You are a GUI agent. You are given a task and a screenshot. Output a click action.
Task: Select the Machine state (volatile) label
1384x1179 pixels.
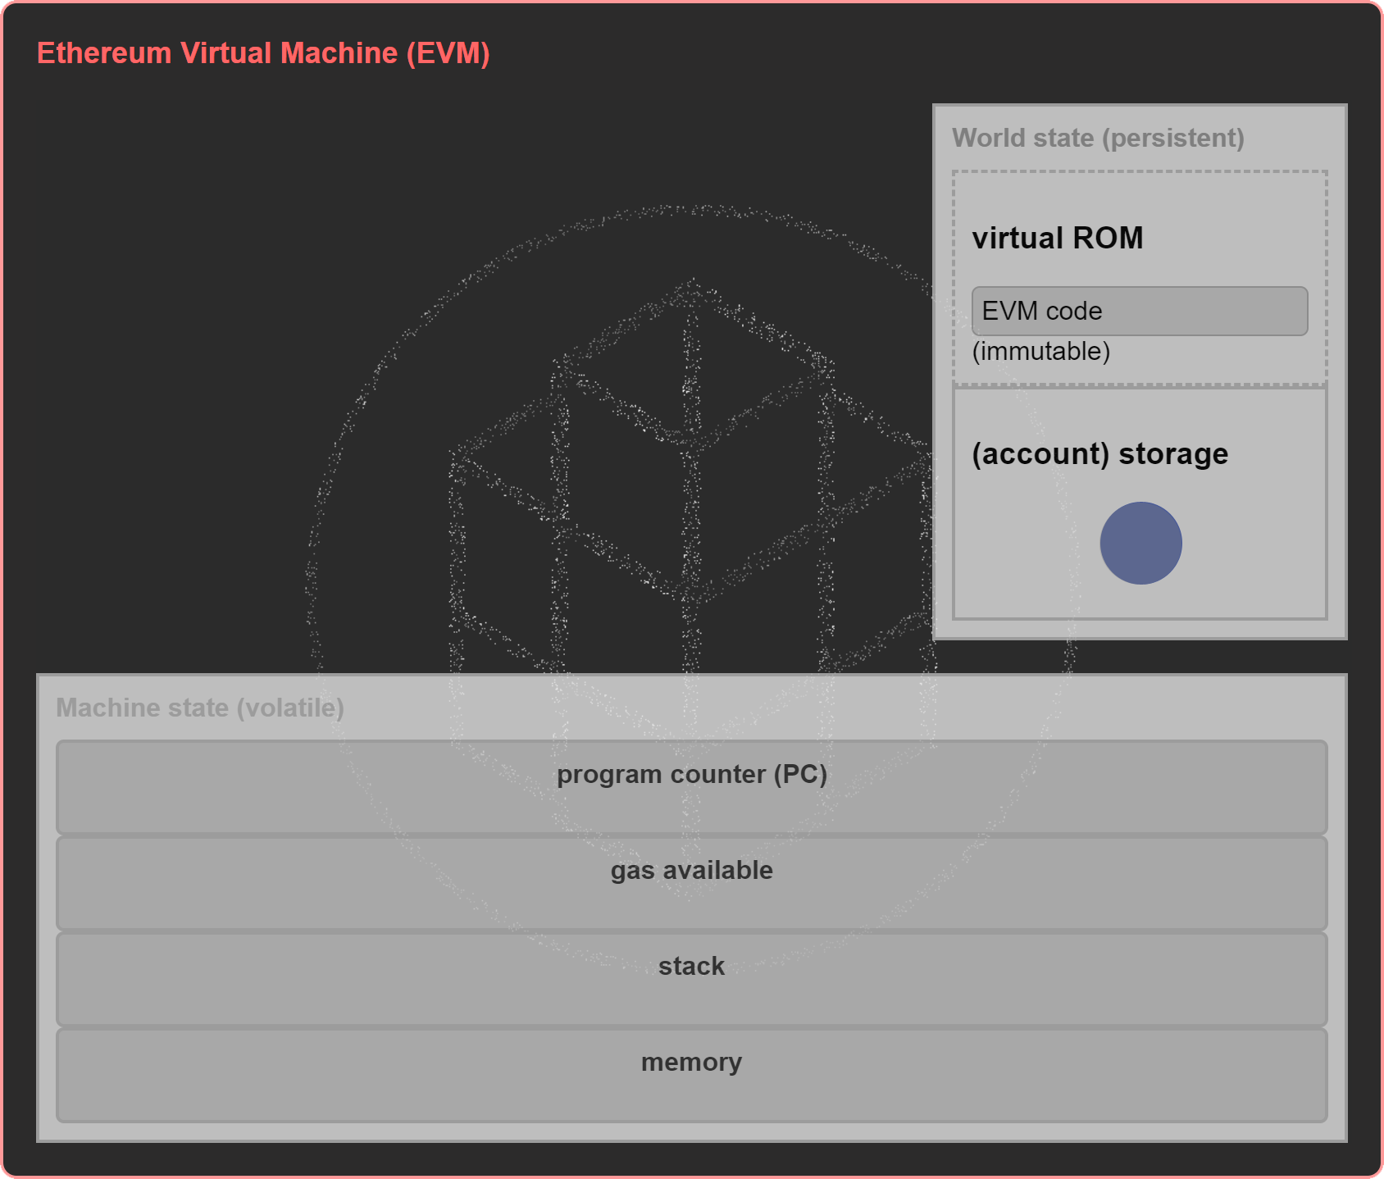(200, 708)
